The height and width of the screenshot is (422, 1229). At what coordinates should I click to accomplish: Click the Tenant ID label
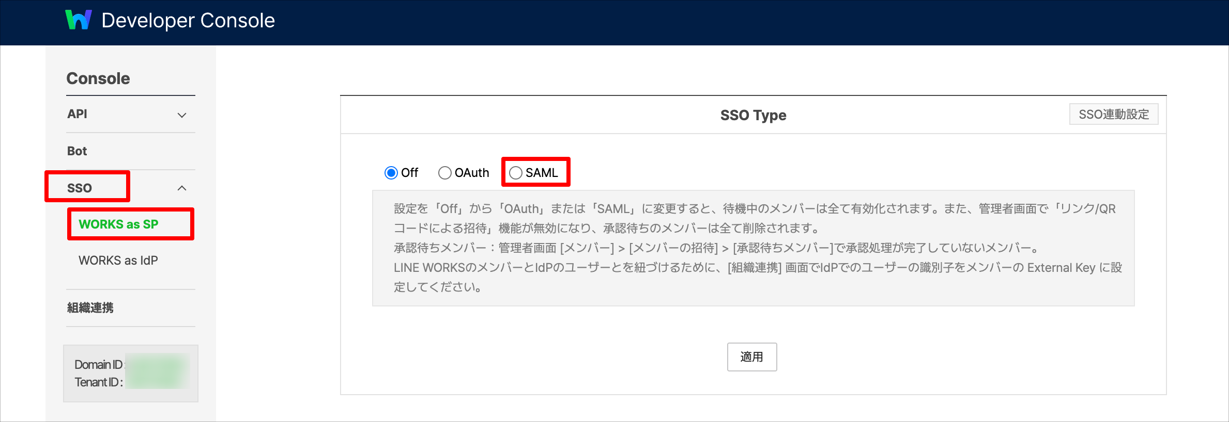99,382
